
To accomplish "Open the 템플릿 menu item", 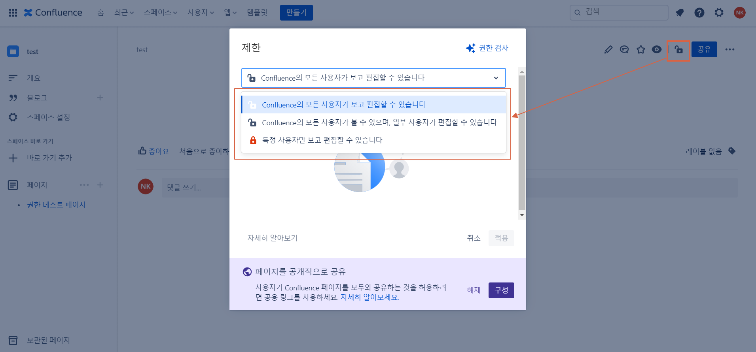I will [257, 13].
